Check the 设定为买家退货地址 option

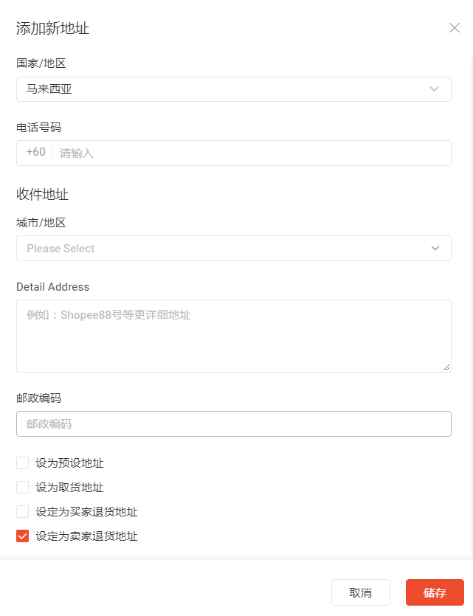pos(22,511)
